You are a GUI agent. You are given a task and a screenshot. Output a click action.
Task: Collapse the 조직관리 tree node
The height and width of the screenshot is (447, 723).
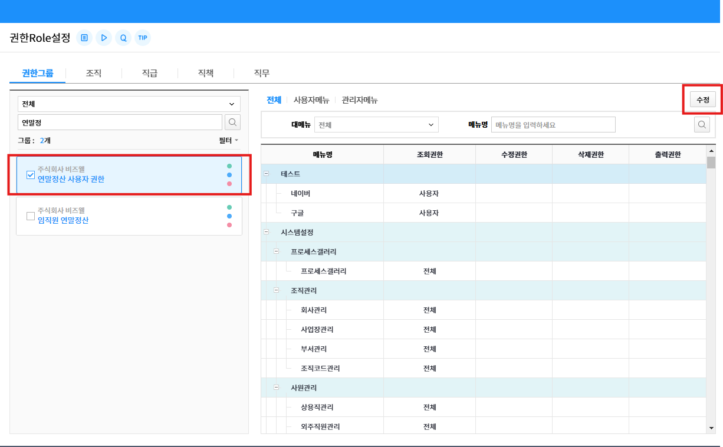pyautogui.click(x=276, y=290)
